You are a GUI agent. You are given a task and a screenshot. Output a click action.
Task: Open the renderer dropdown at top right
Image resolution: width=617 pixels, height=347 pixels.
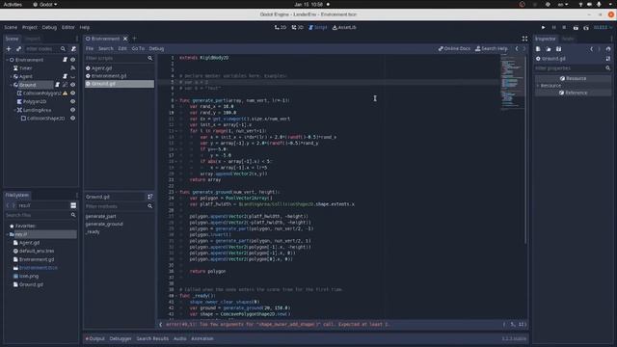point(603,28)
